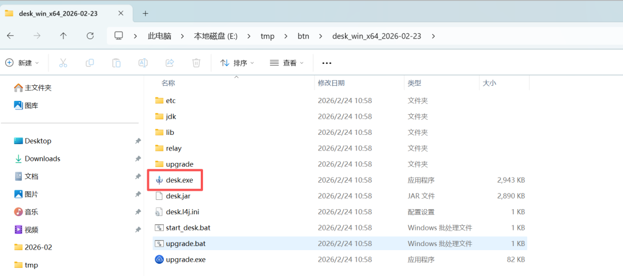This screenshot has width=623, height=276.
Task: Open a new tab with plus button
Action: point(145,13)
